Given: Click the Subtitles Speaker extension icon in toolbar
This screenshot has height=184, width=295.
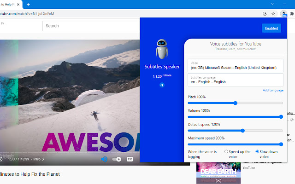Looking at the screenshot, I should pyautogui.click(x=283, y=14).
